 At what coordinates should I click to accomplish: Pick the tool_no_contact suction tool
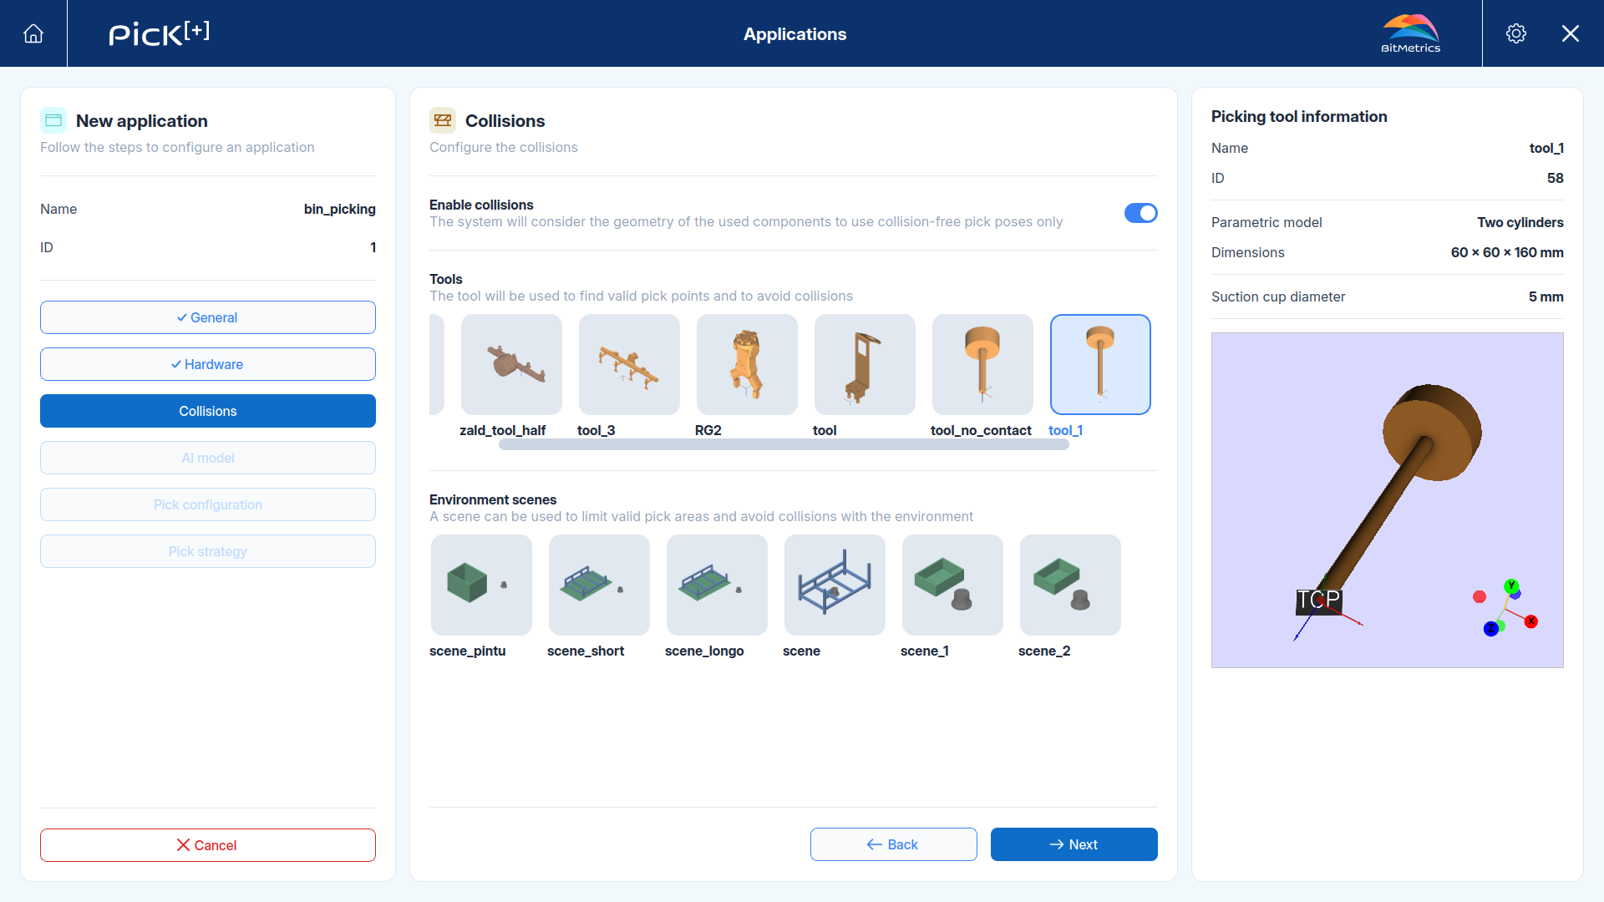click(x=982, y=364)
